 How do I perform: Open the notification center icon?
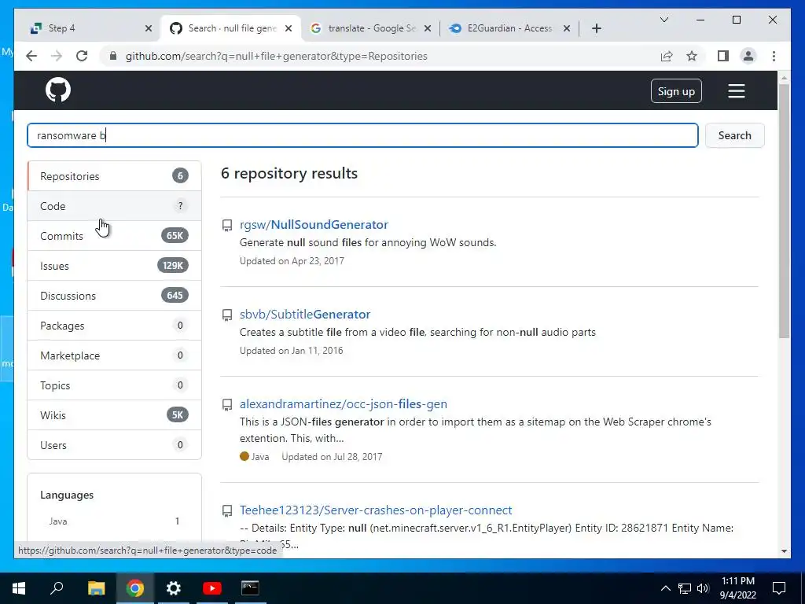point(779,588)
